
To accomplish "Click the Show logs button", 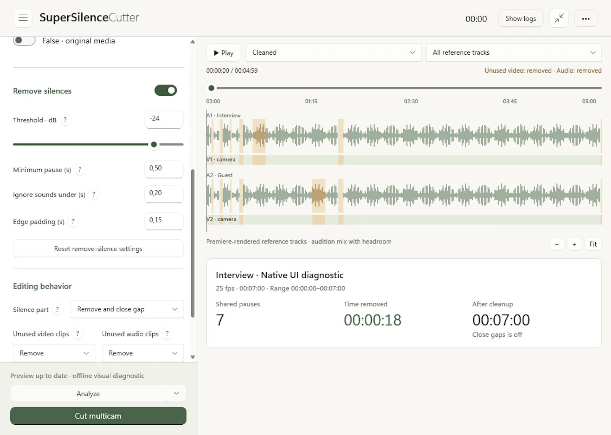I will pyautogui.click(x=521, y=18).
